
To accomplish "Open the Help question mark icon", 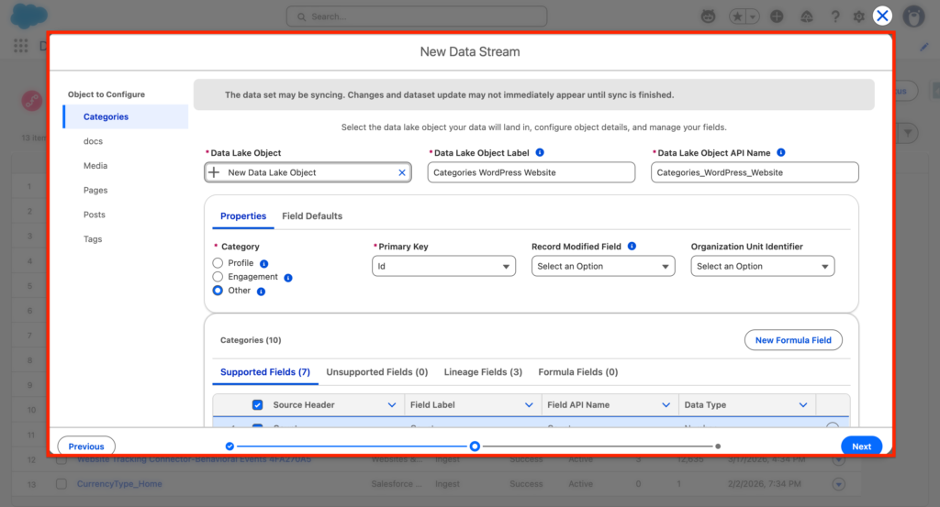I will pos(835,17).
